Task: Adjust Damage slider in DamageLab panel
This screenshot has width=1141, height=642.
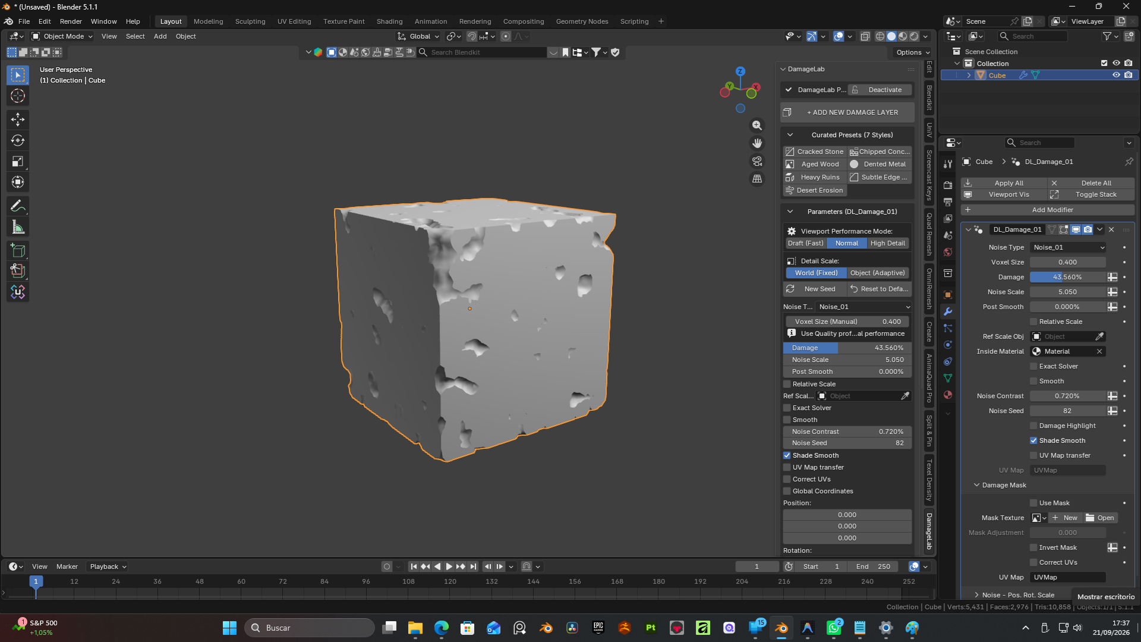Action: click(847, 348)
